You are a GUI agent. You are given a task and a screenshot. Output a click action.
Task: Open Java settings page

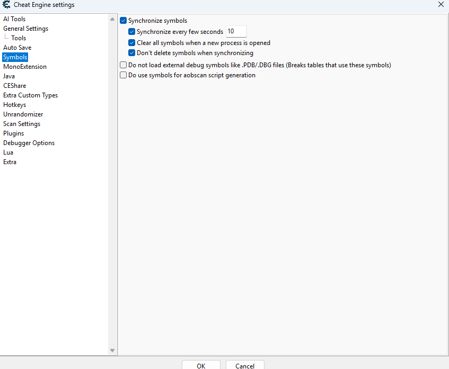click(x=9, y=76)
